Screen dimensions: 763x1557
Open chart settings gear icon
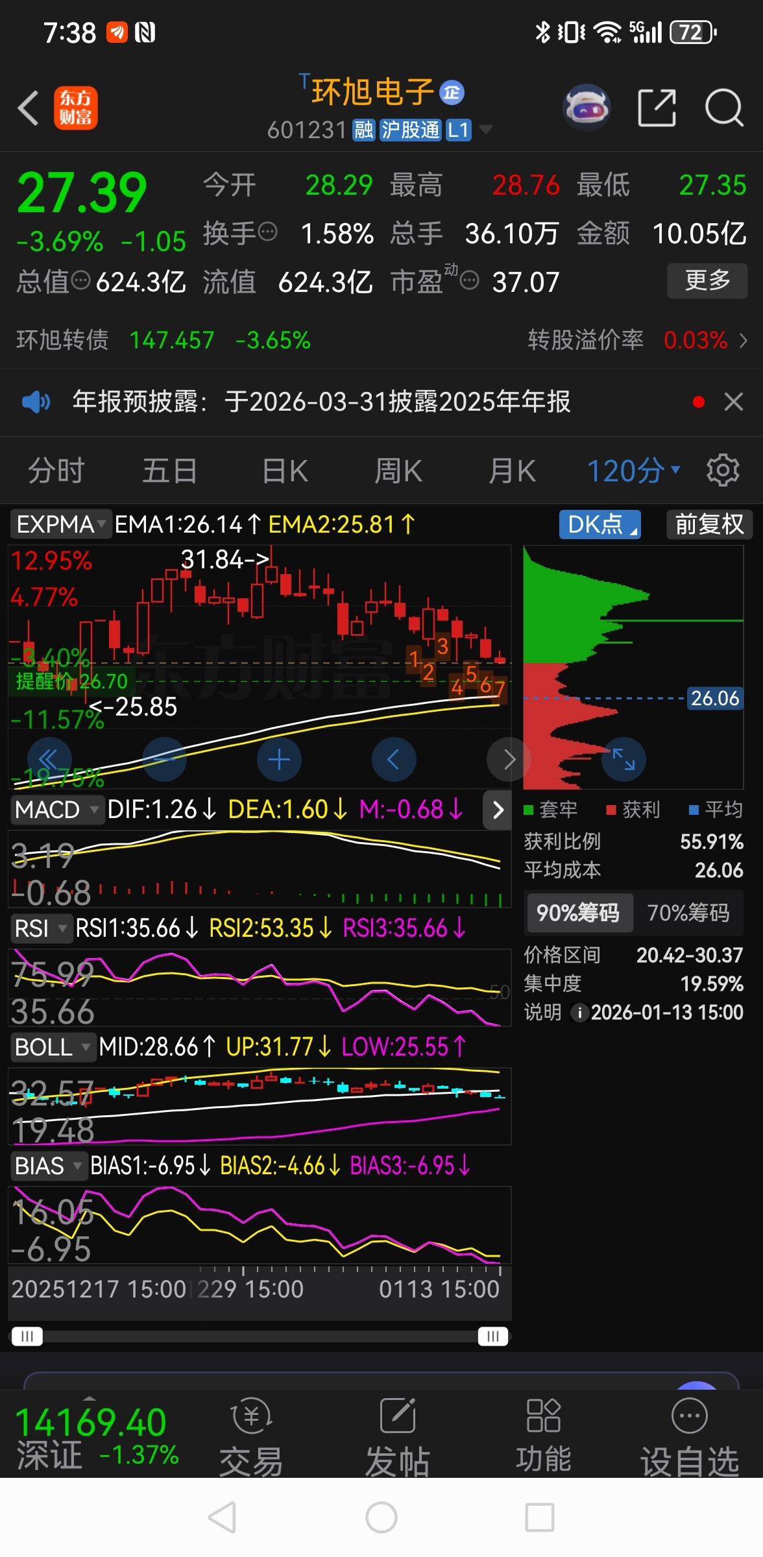[x=723, y=470]
